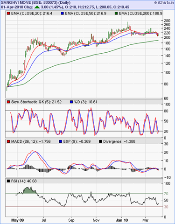Click the EXP (9): -0.369 label
Image resolution: width=175 pixels, height=224 pixels.
tap(77, 141)
